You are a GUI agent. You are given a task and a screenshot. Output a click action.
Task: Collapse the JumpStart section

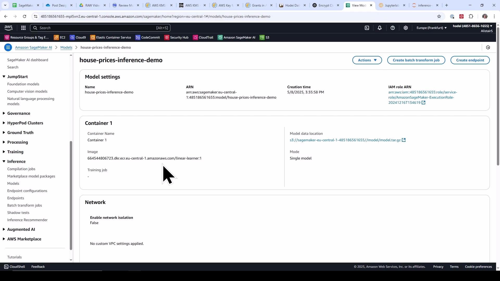tap(4, 77)
